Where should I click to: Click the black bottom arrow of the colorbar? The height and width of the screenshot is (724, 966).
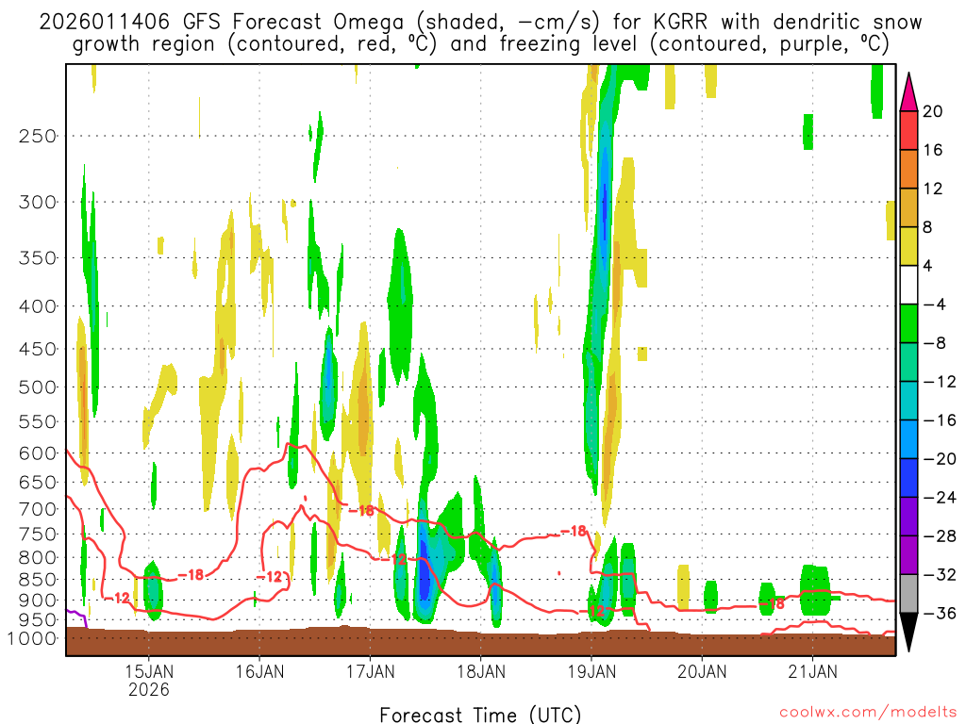[908, 632]
